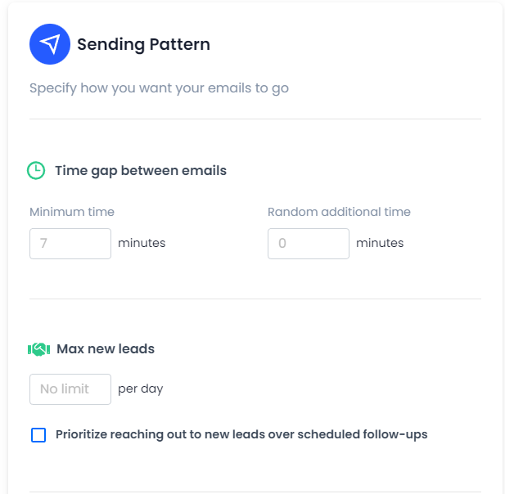Click the 'Random additional time' label
The height and width of the screenshot is (494, 505).
click(x=339, y=212)
